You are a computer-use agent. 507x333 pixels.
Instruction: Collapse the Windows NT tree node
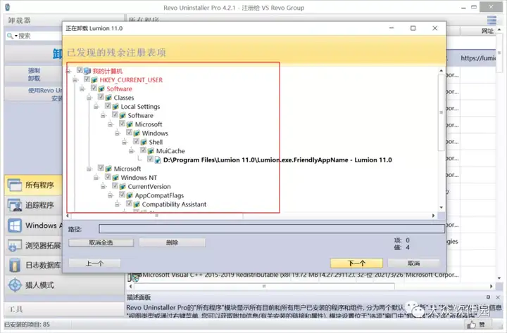pyautogui.click(x=96, y=178)
